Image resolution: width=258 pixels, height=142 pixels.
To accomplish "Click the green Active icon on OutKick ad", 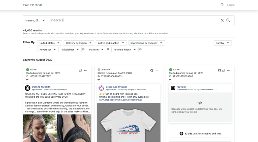I will (x=171, y=70).
